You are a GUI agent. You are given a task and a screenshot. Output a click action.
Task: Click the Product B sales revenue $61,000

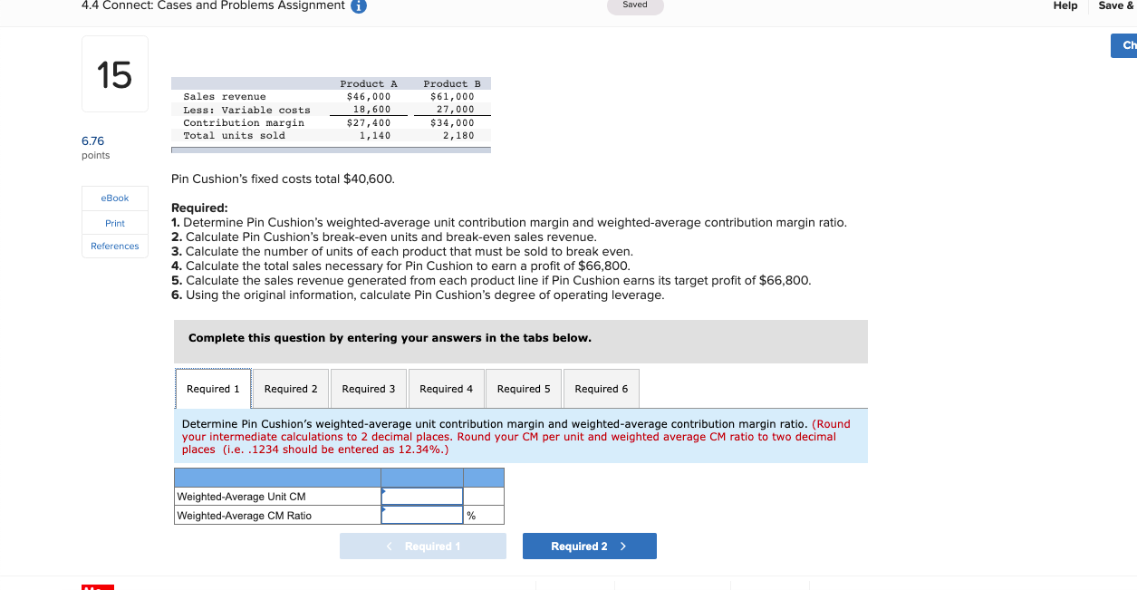click(x=452, y=97)
